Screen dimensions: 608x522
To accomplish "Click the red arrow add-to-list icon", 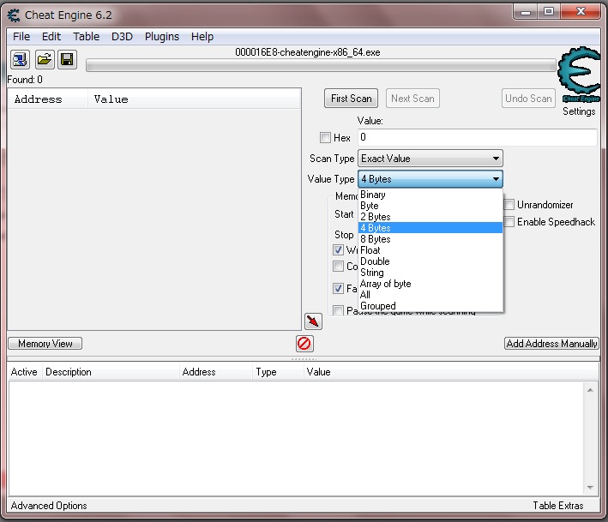I will [313, 321].
